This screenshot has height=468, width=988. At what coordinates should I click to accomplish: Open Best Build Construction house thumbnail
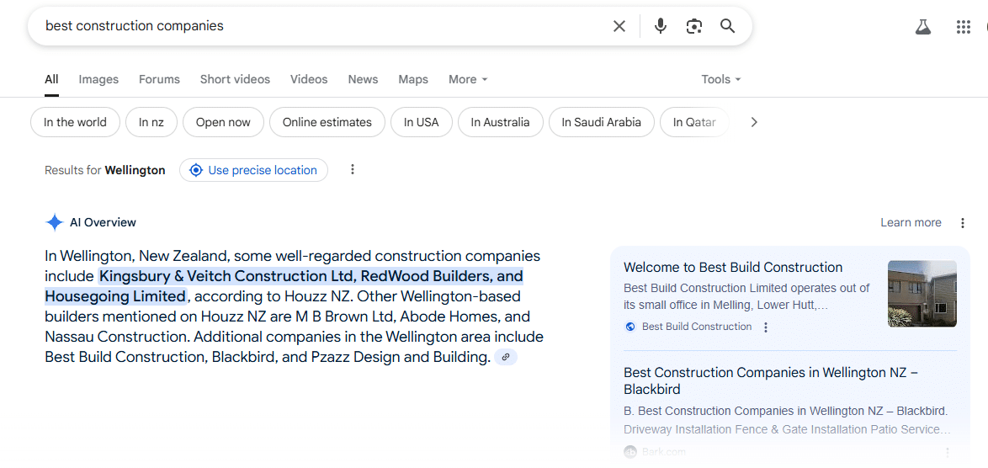[x=922, y=294]
